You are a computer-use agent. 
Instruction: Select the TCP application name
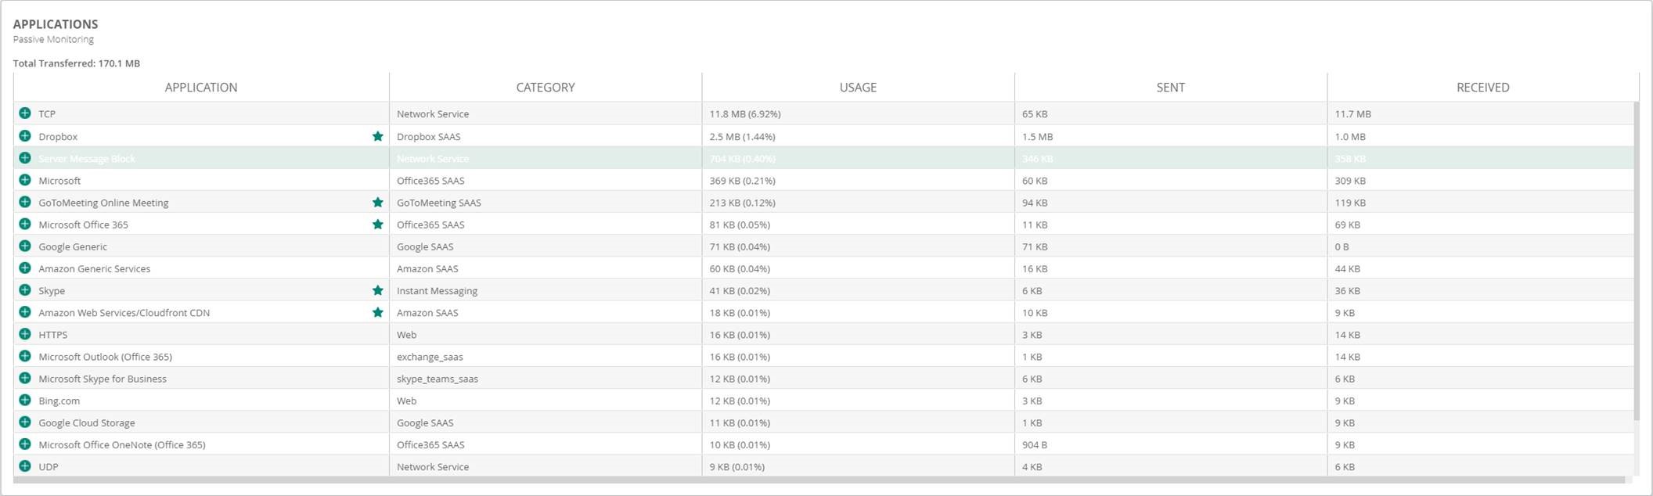click(x=47, y=114)
